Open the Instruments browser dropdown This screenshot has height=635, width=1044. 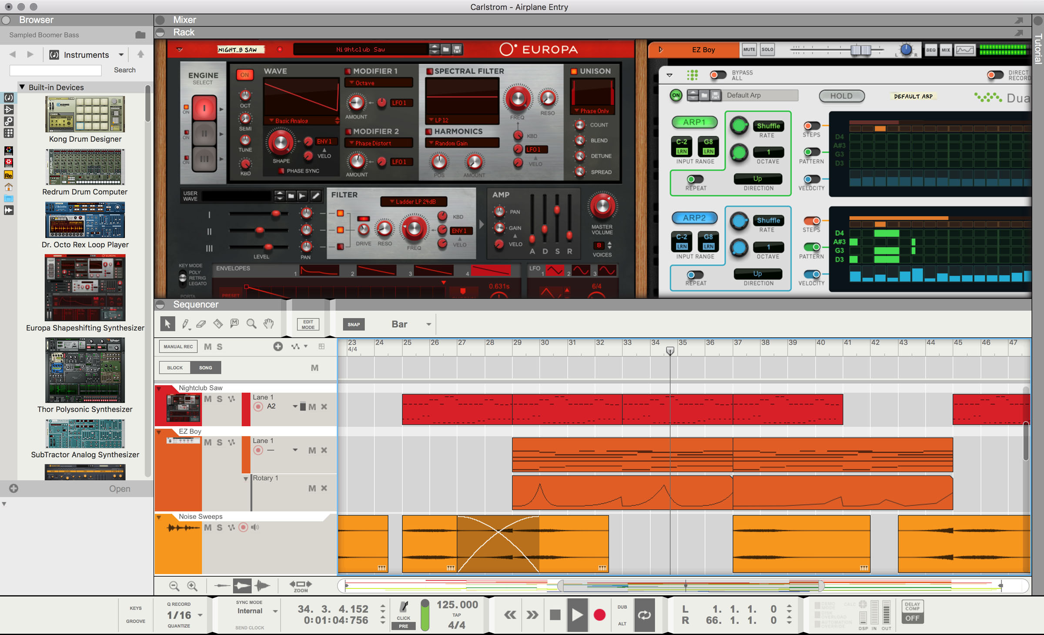click(x=121, y=55)
